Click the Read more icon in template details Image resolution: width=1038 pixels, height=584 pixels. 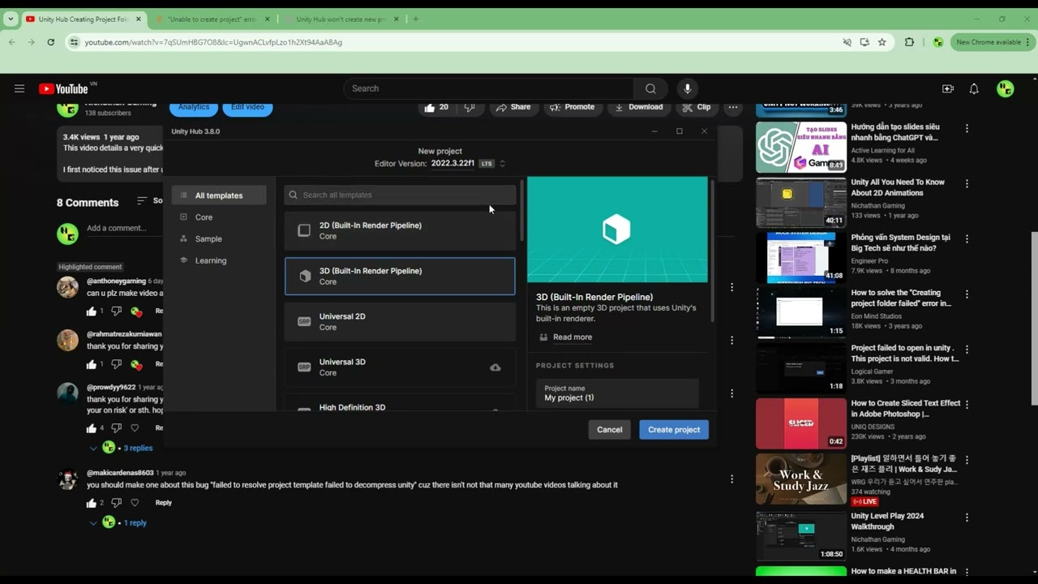(543, 337)
